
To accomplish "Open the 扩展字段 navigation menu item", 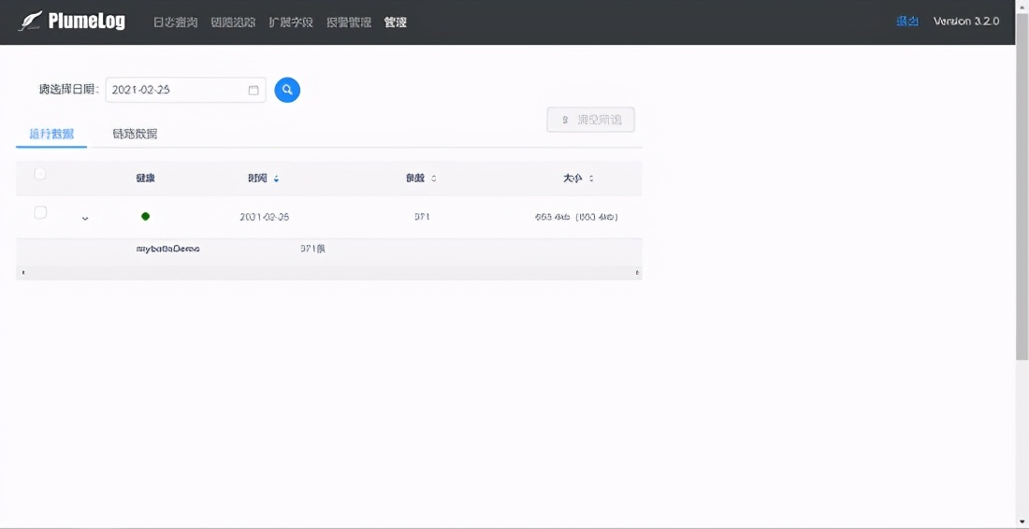I will click(291, 22).
